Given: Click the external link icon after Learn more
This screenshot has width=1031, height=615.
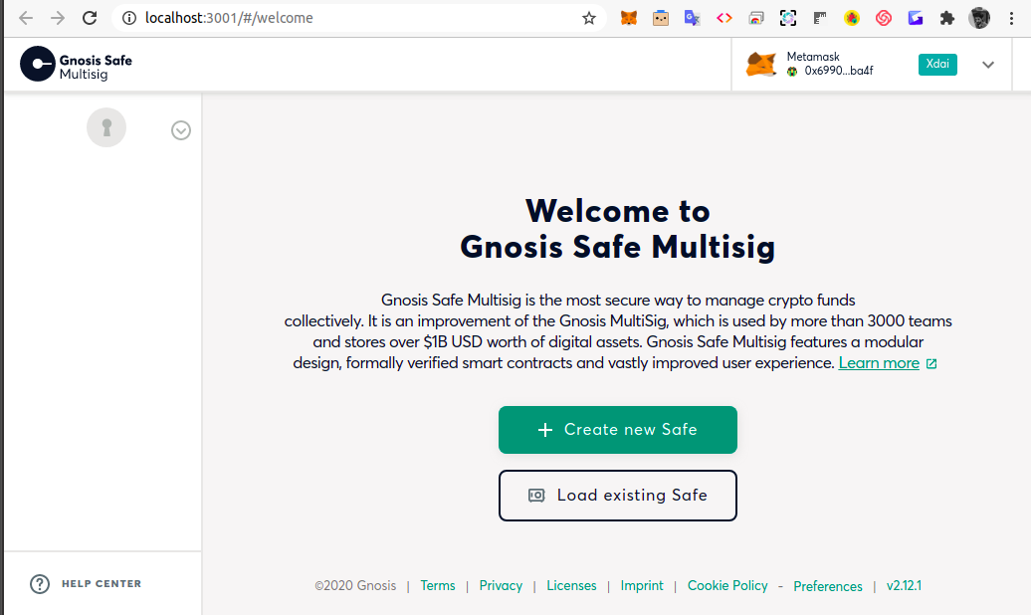Looking at the screenshot, I should (931, 364).
